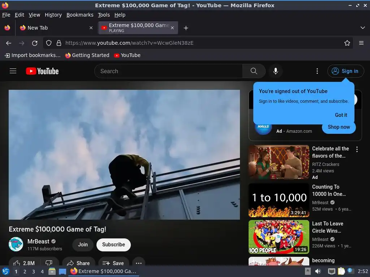Open tracking protection shield icon
The width and height of the screenshot is (370, 277).
click(49, 43)
